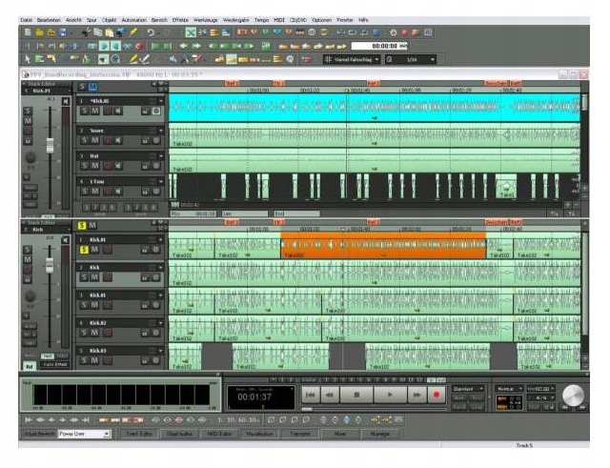Screen dimensions: 610x468
Task: Click the MIDI Editor button in the bottom bar
Action: click(x=220, y=434)
